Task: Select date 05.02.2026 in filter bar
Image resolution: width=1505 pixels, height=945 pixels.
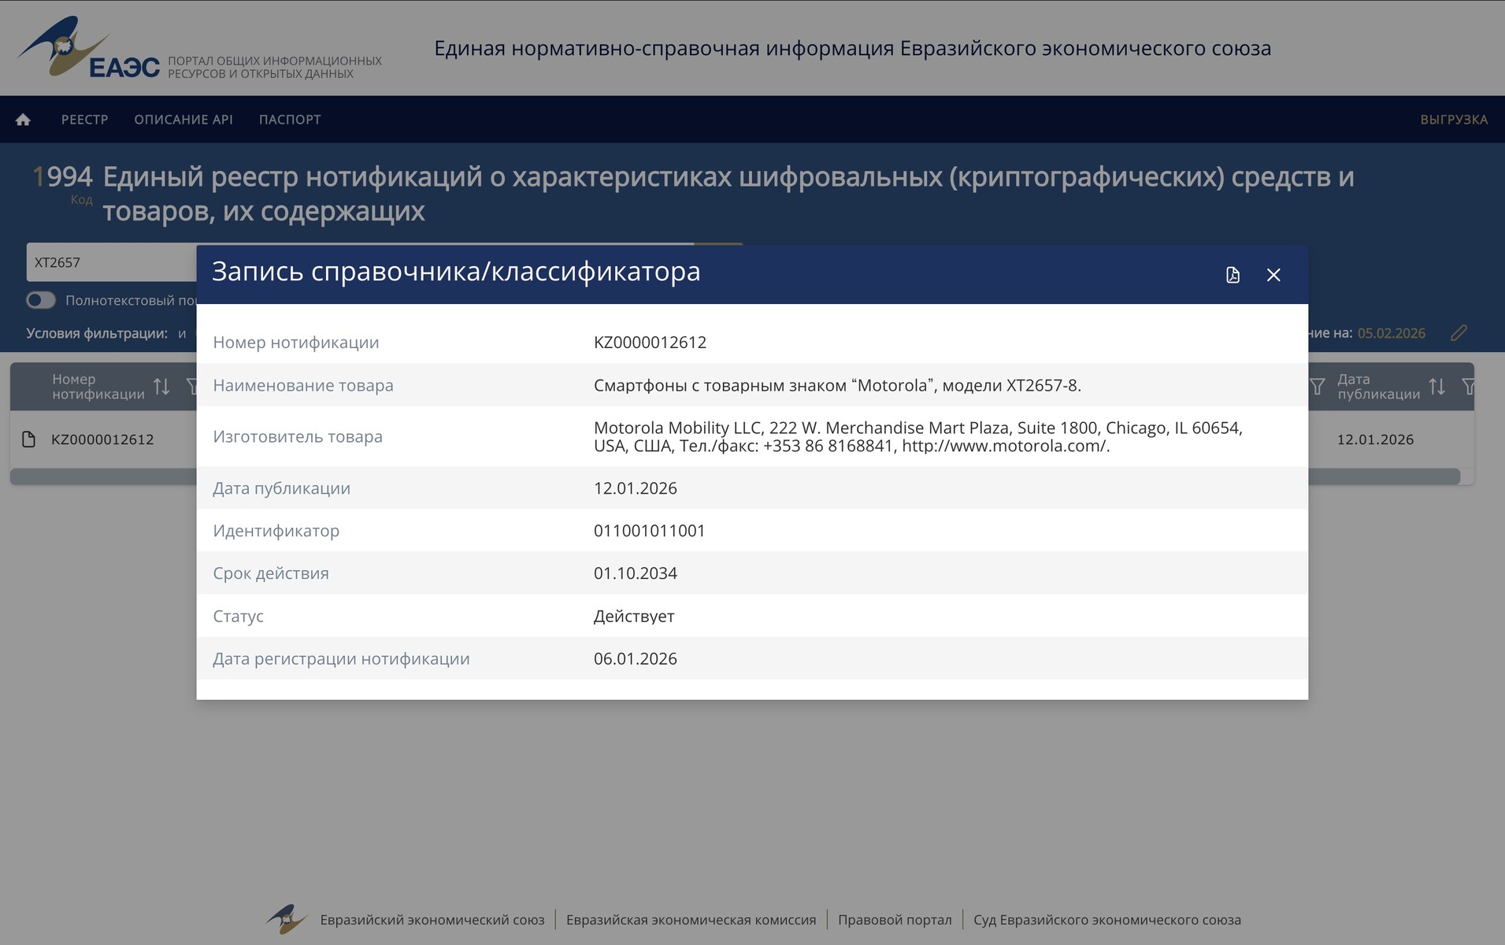Action: point(1392,333)
